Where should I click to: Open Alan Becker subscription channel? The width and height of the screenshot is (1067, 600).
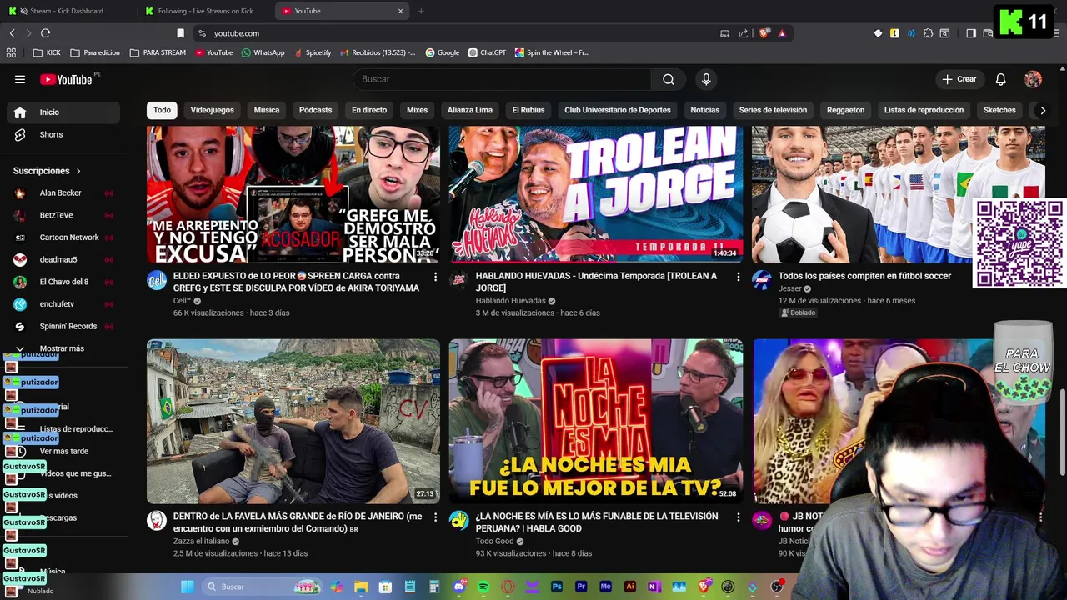tap(63, 193)
